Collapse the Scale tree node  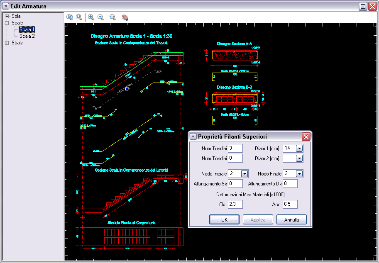pyautogui.click(x=7, y=23)
